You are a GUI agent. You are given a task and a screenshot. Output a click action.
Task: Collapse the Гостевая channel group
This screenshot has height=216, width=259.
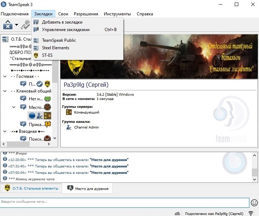tap(5, 76)
